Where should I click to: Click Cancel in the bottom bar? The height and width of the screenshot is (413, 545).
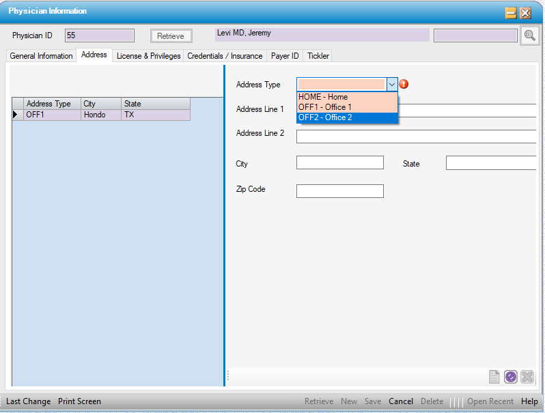(x=401, y=401)
